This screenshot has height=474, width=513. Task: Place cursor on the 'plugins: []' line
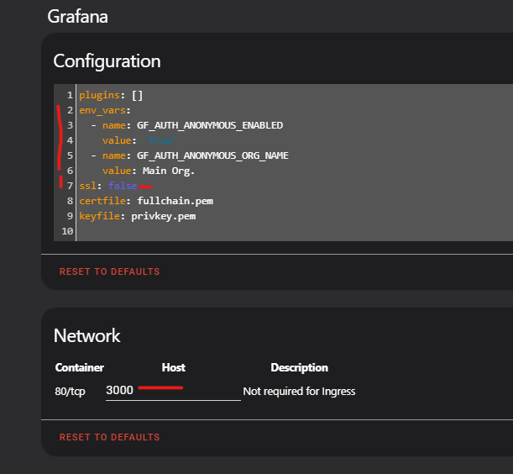(x=111, y=95)
